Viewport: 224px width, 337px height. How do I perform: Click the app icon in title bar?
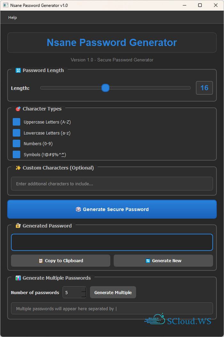coord(5,5)
